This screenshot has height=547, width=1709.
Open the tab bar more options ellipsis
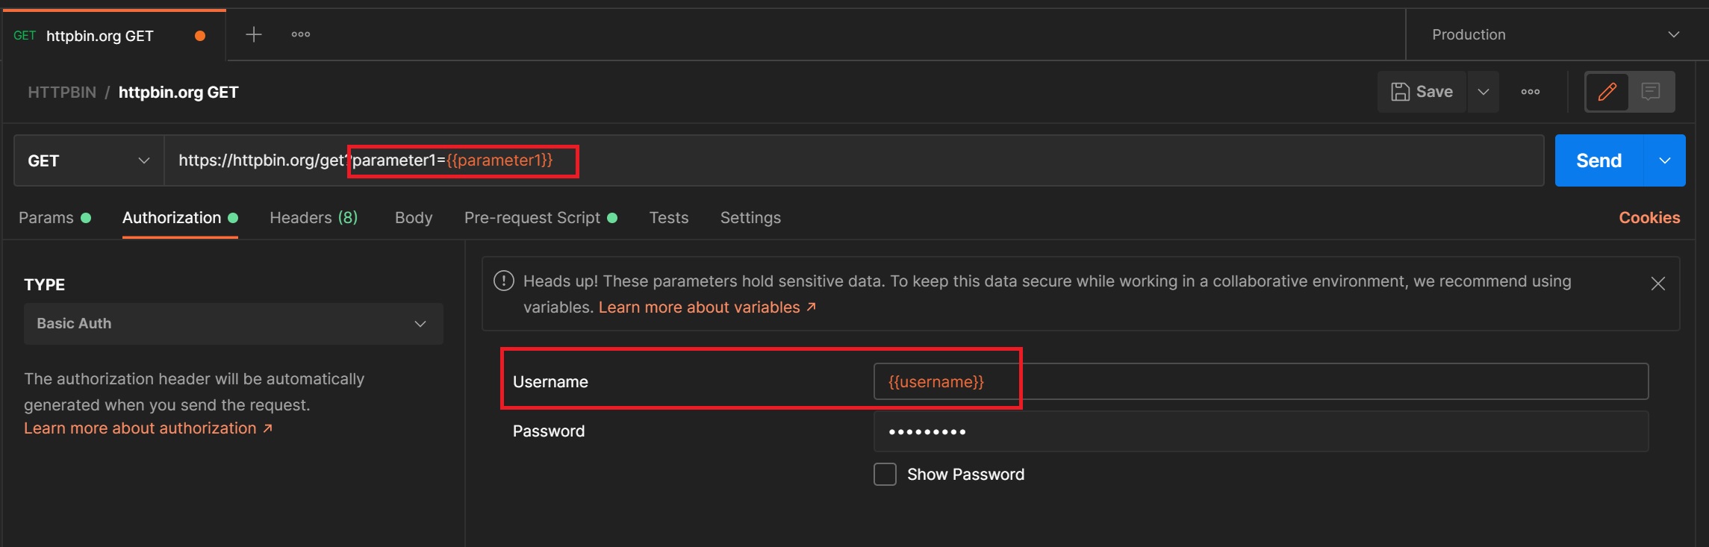coord(301,34)
